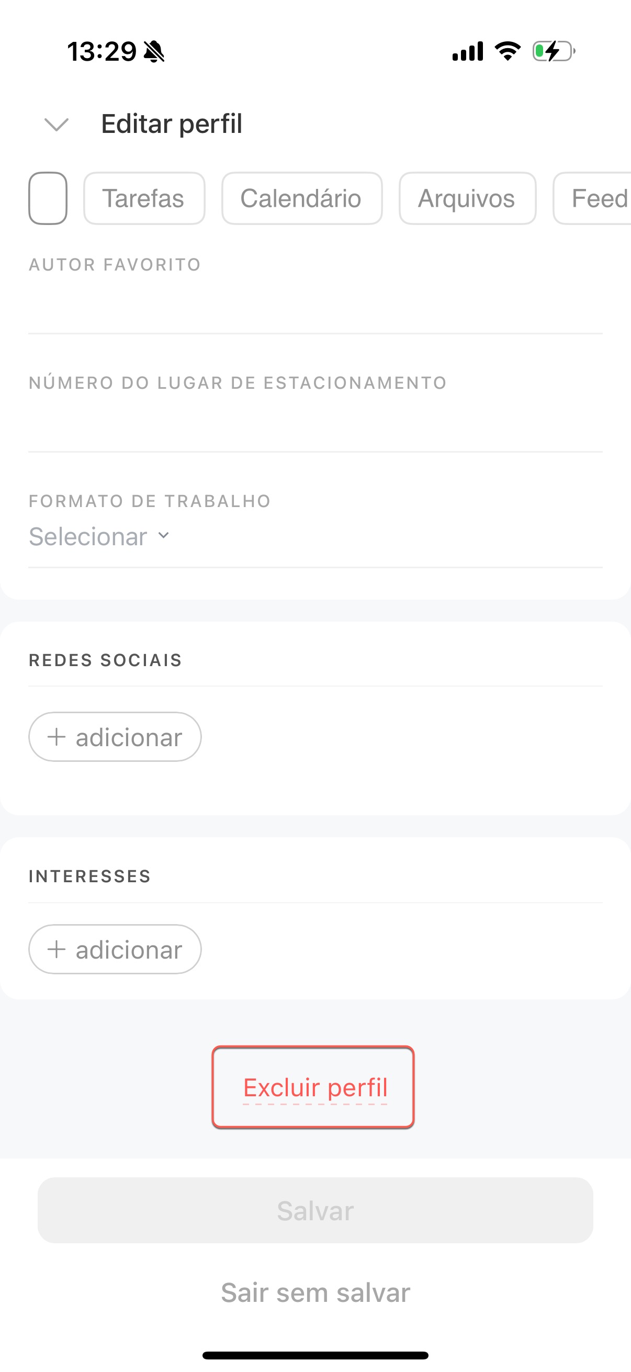Image resolution: width=631 pixels, height=1372 pixels.
Task: Tap the battery charging icon
Action: point(553,52)
